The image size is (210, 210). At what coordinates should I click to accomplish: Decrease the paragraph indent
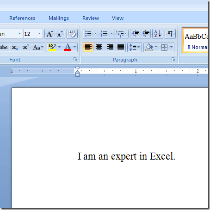click(136, 34)
